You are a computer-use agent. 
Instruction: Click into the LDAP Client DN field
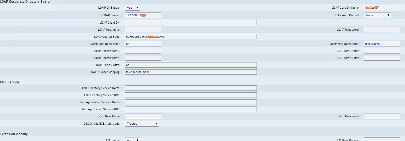tap(190, 23)
